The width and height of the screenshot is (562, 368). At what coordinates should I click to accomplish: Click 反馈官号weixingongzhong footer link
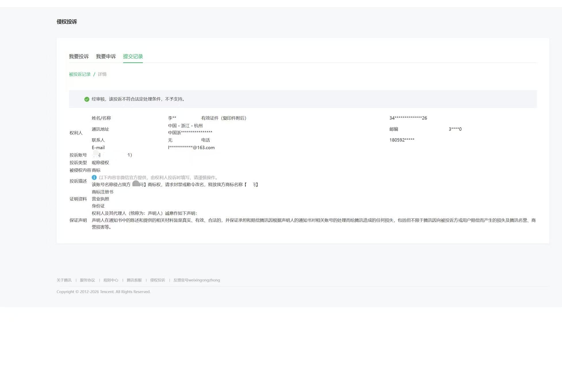click(196, 280)
